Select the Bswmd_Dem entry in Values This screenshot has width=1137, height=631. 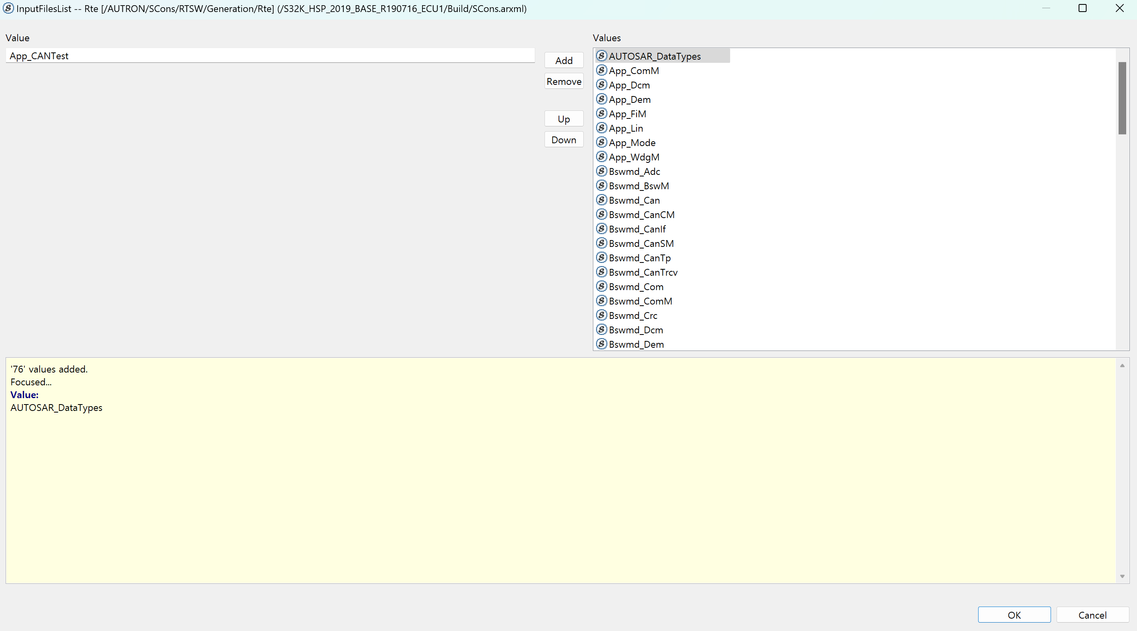(x=636, y=345)
